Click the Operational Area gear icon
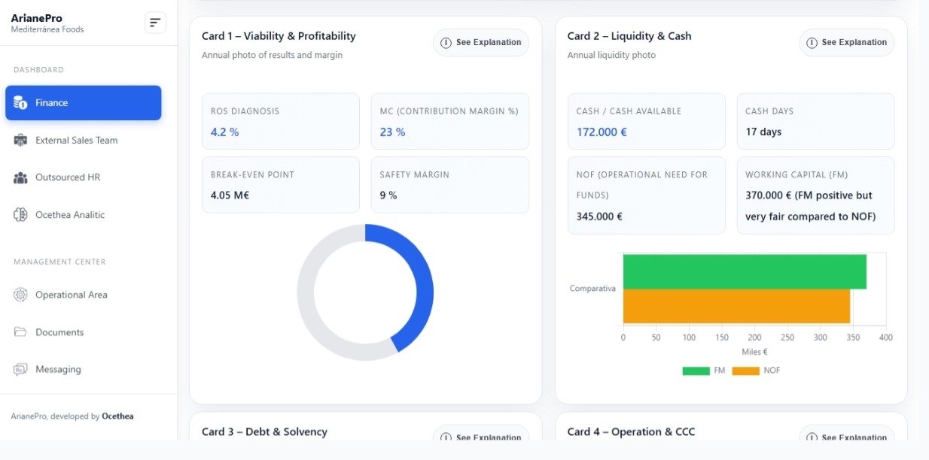This screenshot has width=929, height=460. pos(20,295)
